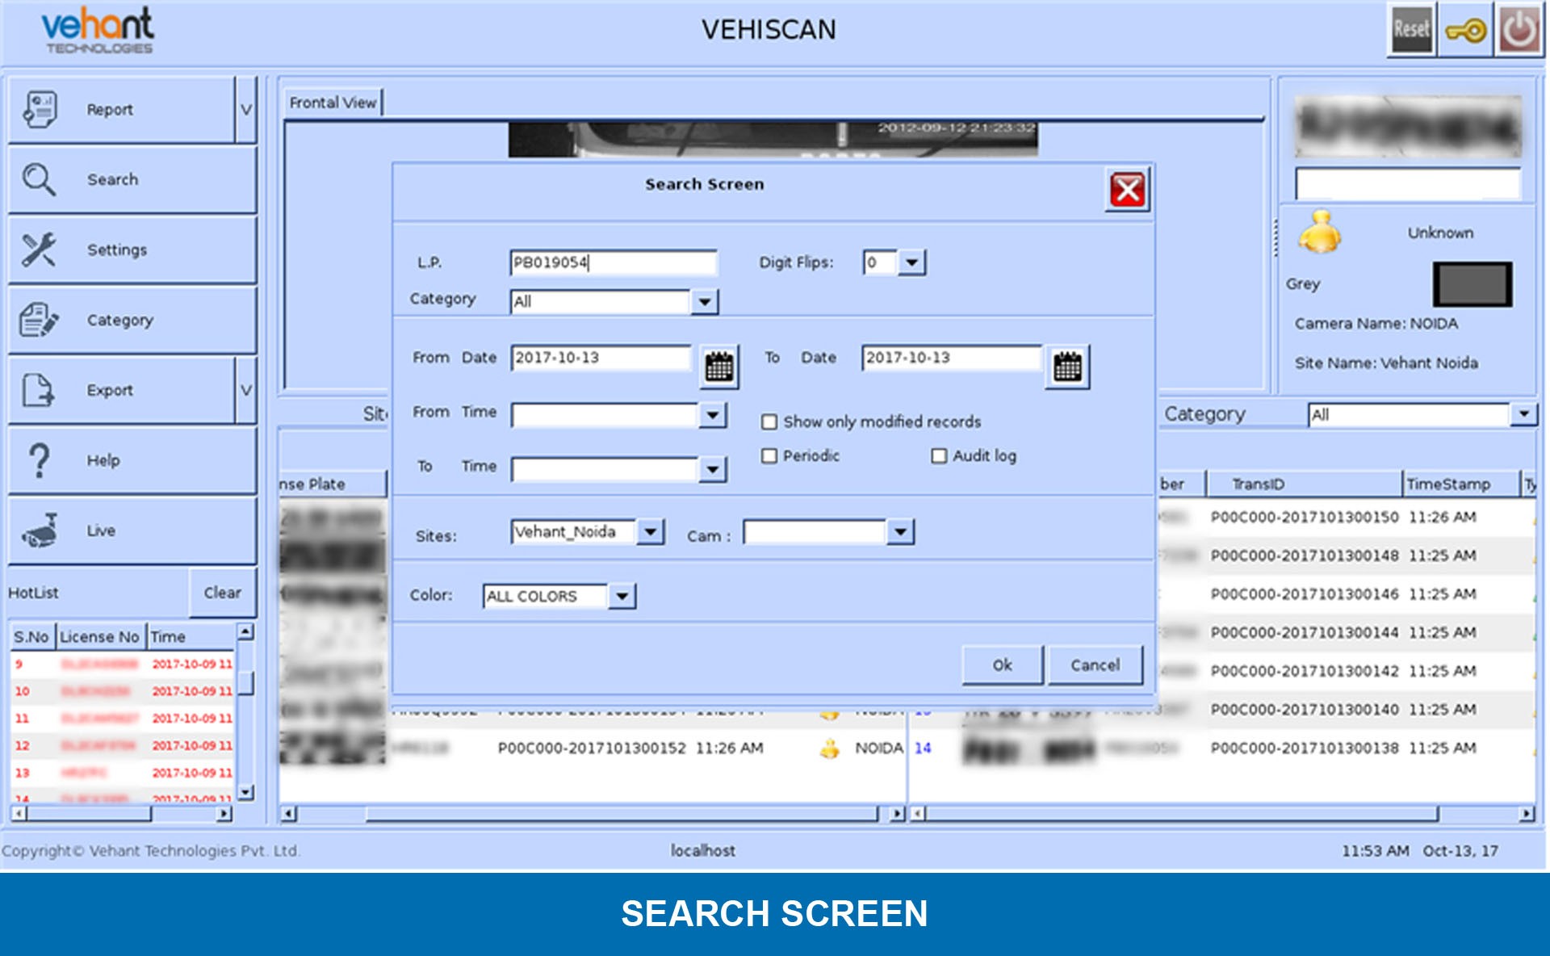This screenshot has height=956, width=1550.
Task: Click into the L.P. input field
Action: [613, 262]
